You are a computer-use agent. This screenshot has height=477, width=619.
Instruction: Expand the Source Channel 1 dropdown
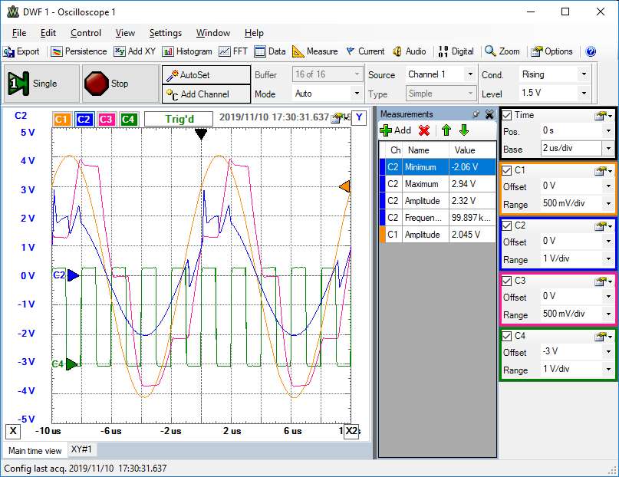pyautogui.click(x=470, y=74)
